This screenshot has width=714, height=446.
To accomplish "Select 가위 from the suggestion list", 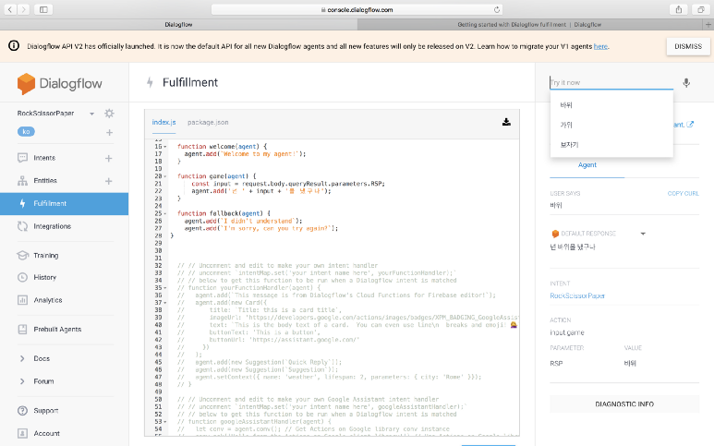I will [x=566, y=125].
